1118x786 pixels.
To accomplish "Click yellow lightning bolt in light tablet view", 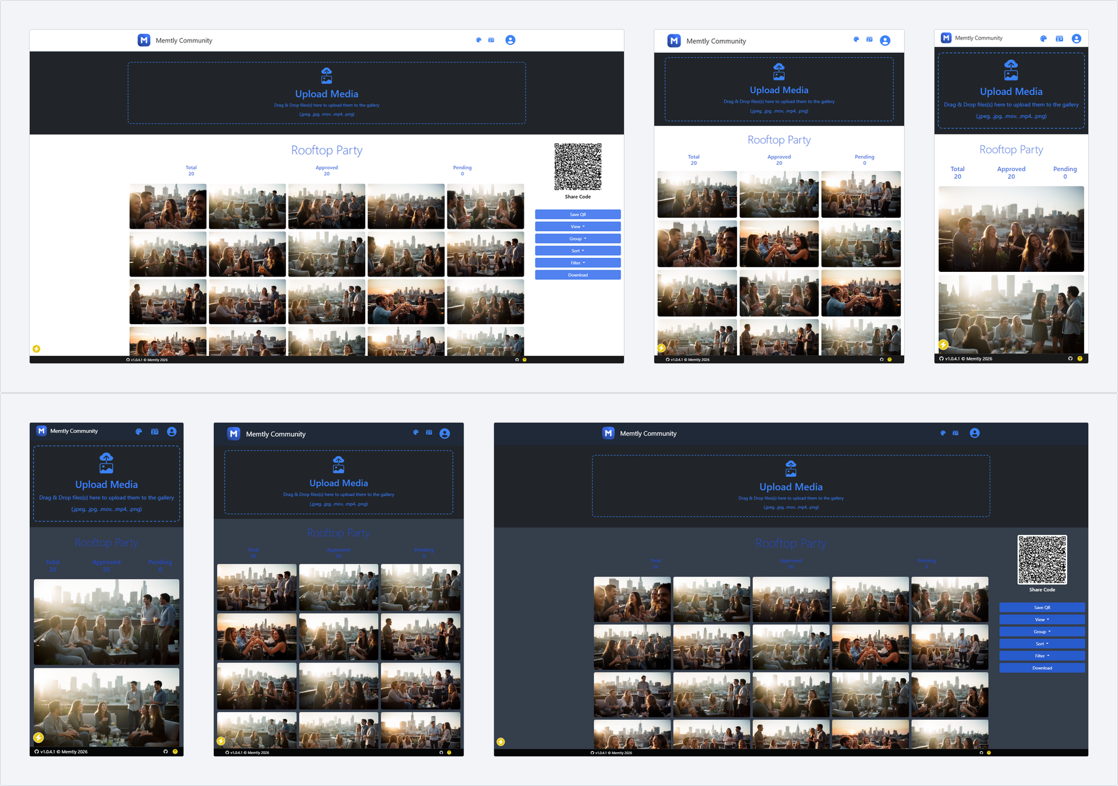I will 661,348.
